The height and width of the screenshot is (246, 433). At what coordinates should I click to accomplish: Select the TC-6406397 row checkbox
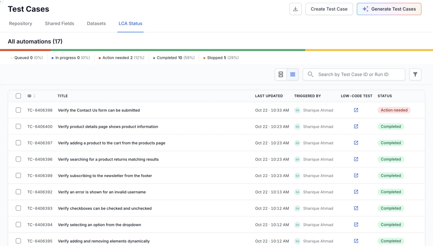click(x=18, y=143)
